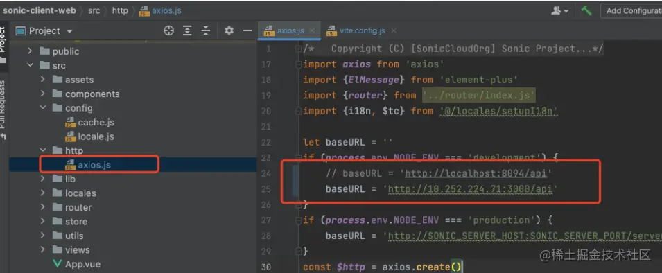Expand the router folder arrow
662x273 pixels.
point(43,207)
